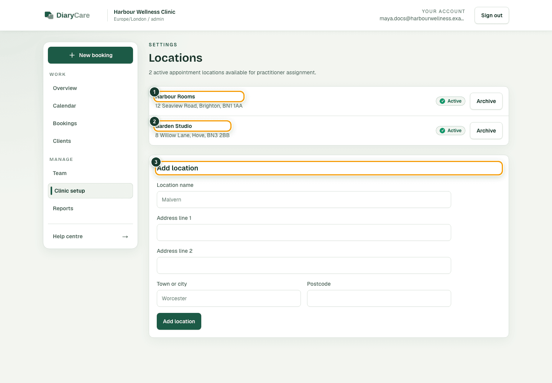Click the Garden Studio location name
Image resolution: width=552 pixels, height=383 pixels.
(x=174, y=126)
